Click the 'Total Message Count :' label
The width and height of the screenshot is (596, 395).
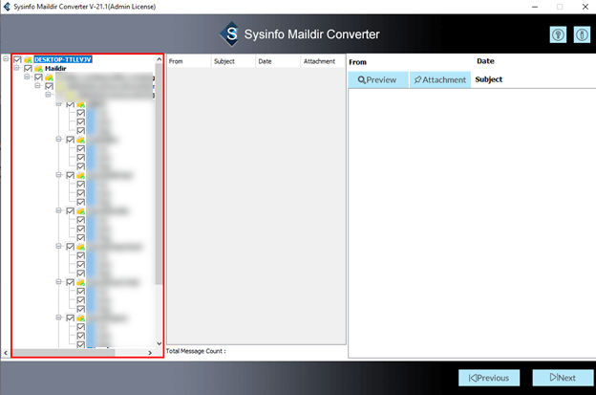coord(196,351)
